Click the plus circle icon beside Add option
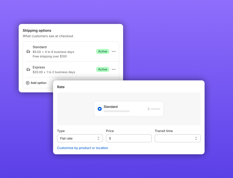This screenshot has height=178, width=233. click(28, 83)
